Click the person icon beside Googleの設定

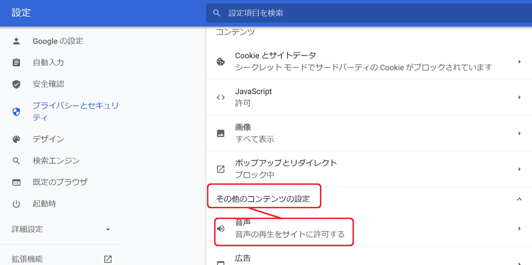[16, 41]
